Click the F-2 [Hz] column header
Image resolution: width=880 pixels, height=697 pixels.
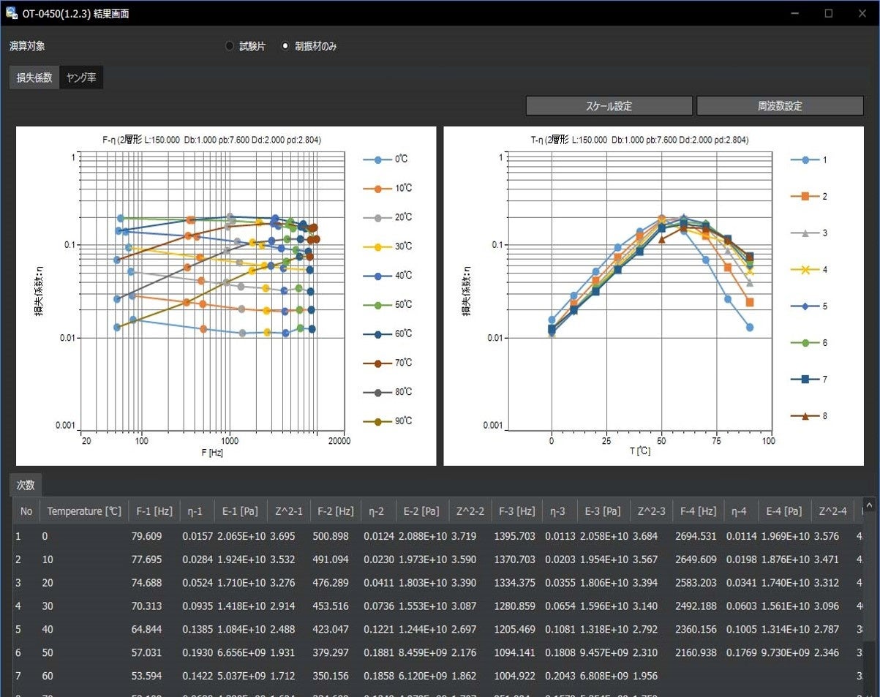(335, 511)
